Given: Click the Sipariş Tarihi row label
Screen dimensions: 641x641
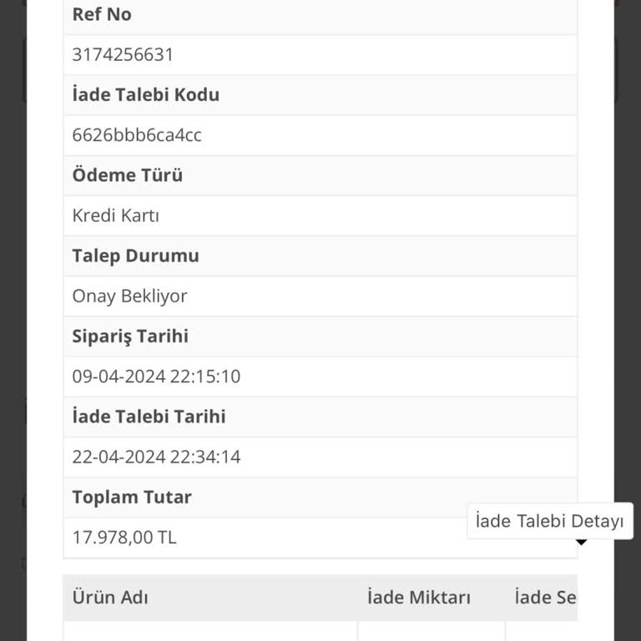Looking at the screenshot, I should point(130,336).
